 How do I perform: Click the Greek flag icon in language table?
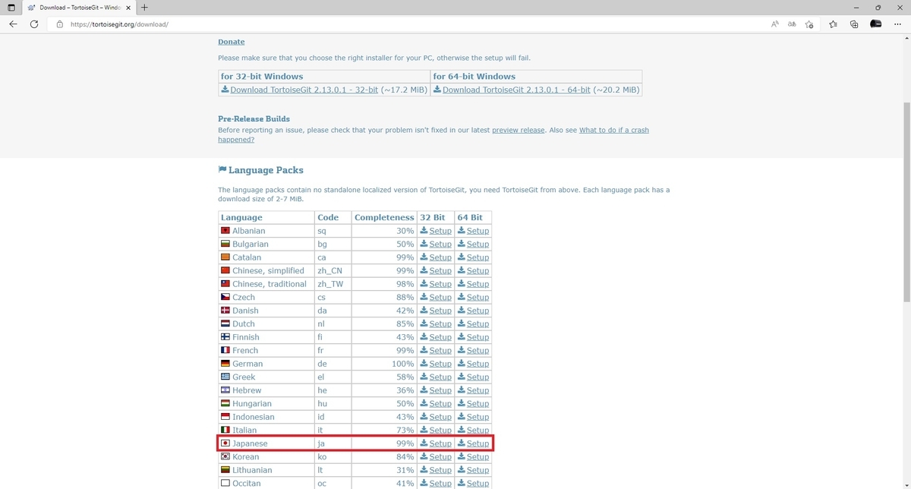[x=225, y=377]
